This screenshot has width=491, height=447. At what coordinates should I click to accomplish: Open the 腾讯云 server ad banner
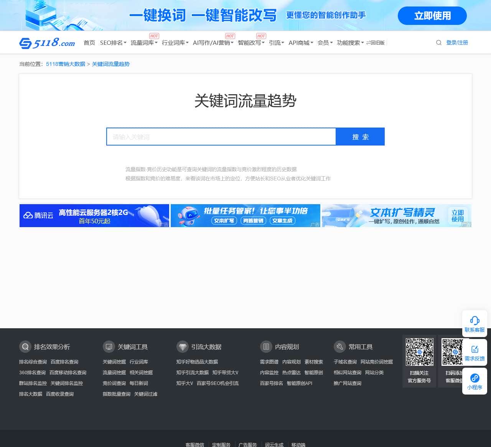(x=94, y=216)
